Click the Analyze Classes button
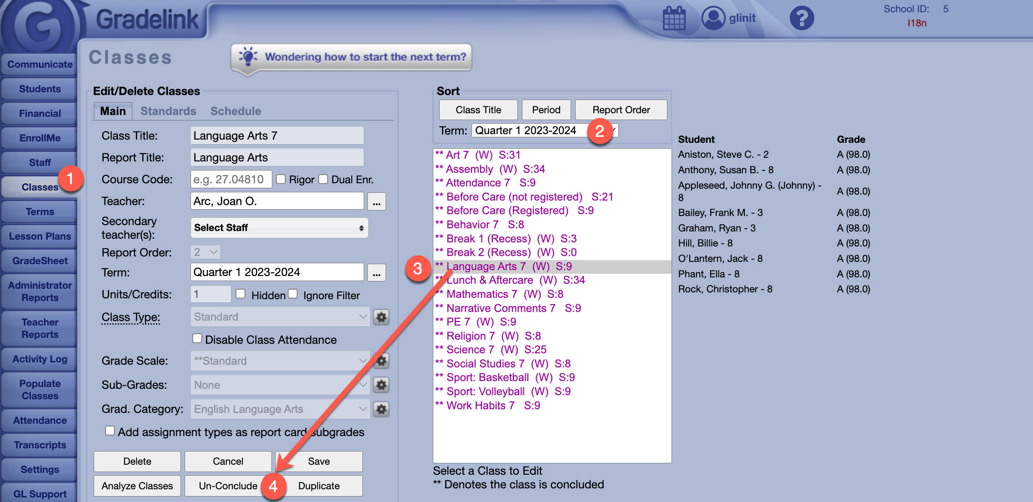This screenshot has height=502, width=1033. pos(137,485)
